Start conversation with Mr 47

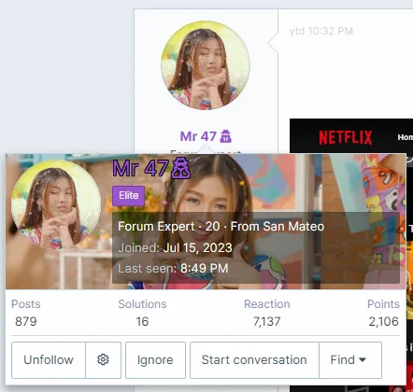pos(254,360)
